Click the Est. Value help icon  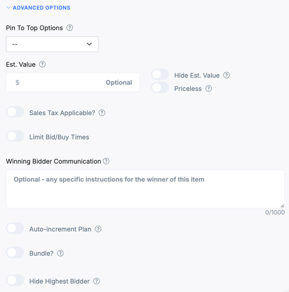[x=42, y=64]
